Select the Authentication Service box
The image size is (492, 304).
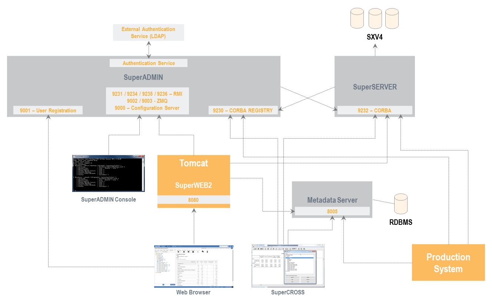(x=149, y=63)
